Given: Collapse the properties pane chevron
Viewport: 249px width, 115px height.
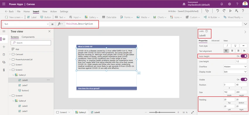Looking at the screenshot, I should (x=245, y=32).
